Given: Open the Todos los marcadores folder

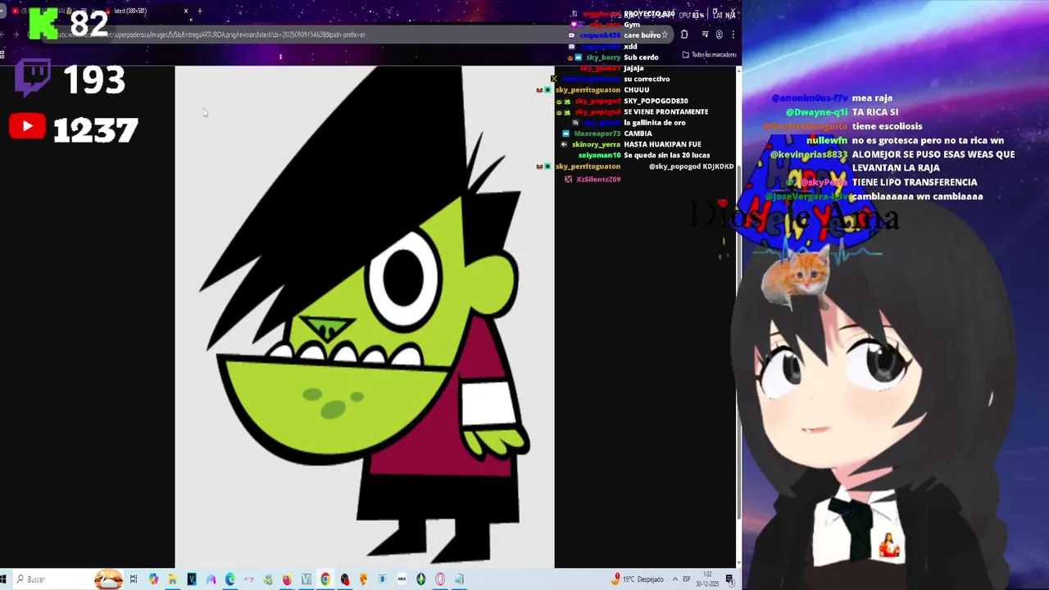Looking at the screenshot, I should pos(710,55).
